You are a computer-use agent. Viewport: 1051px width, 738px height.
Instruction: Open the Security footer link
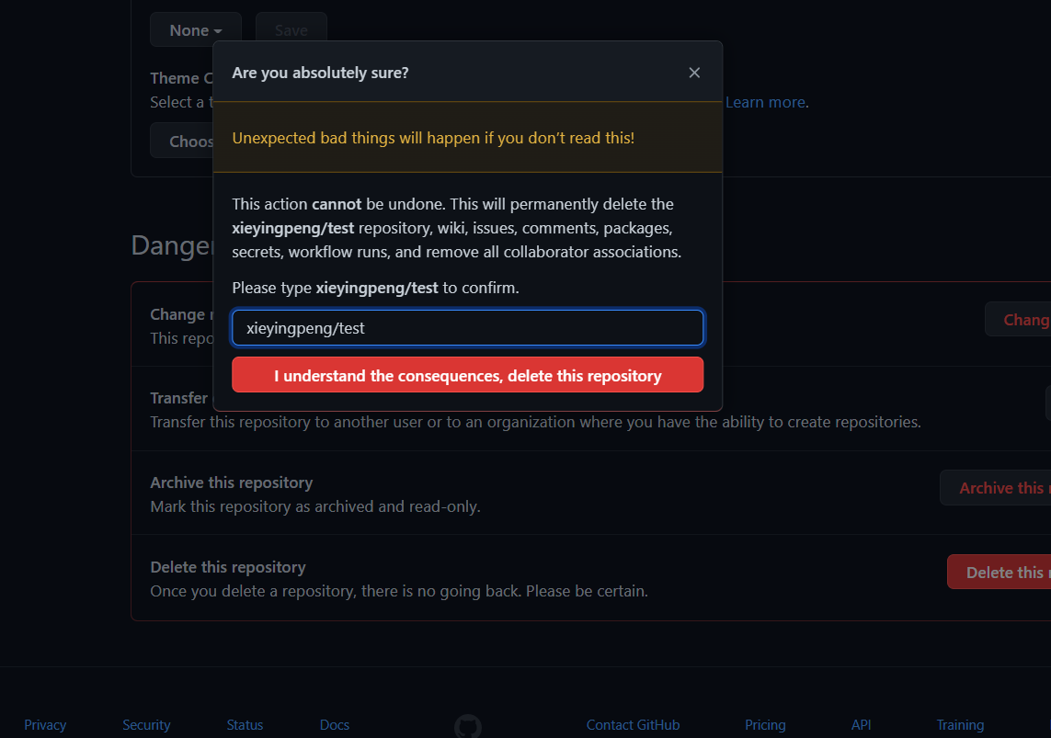coord(146,724)
